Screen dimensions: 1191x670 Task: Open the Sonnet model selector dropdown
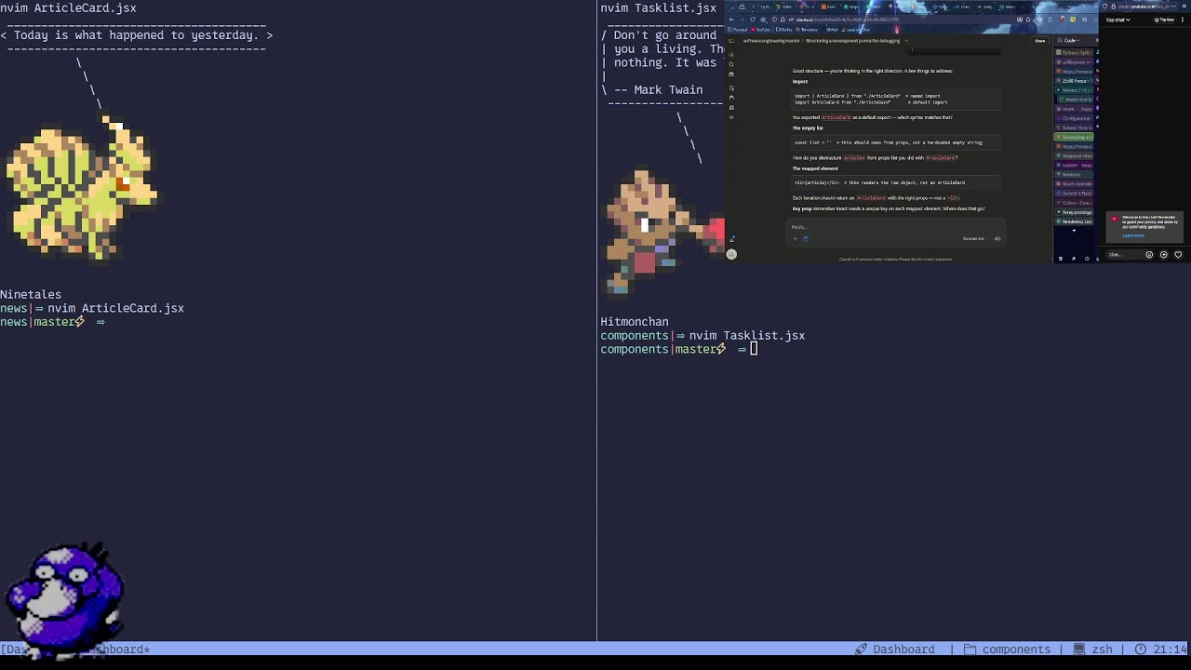pos(974,238)
